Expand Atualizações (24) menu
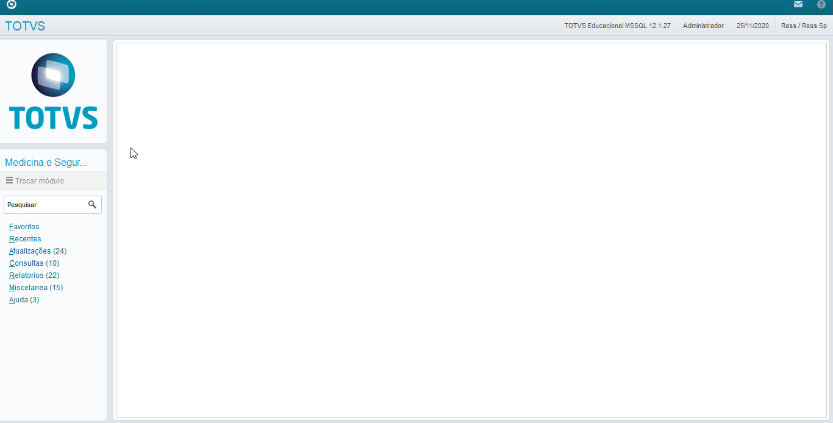Image resolution: width=833 pixels, height=423 pixels. 38,251
